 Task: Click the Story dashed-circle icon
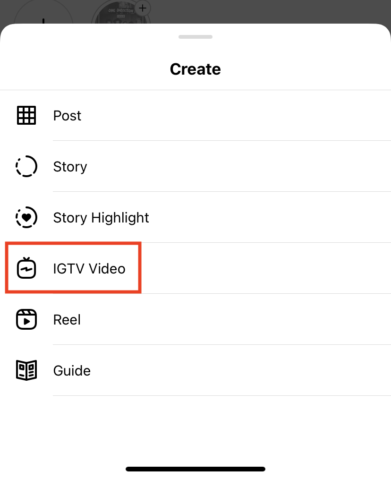pyautogui.click(x=26, y=166)
